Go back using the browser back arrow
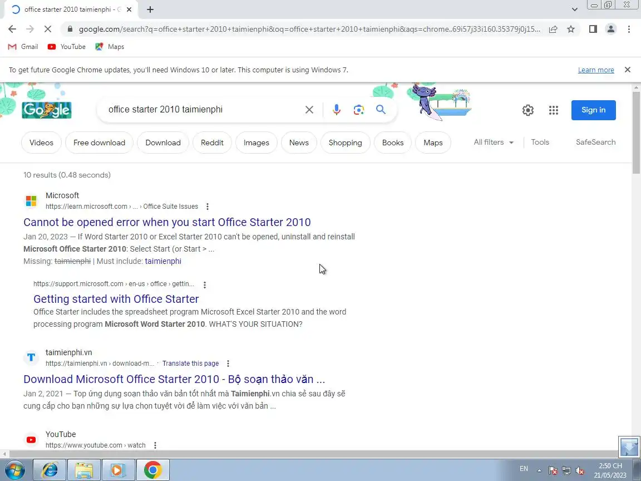The image size is (641, 481). coord(12,29)
